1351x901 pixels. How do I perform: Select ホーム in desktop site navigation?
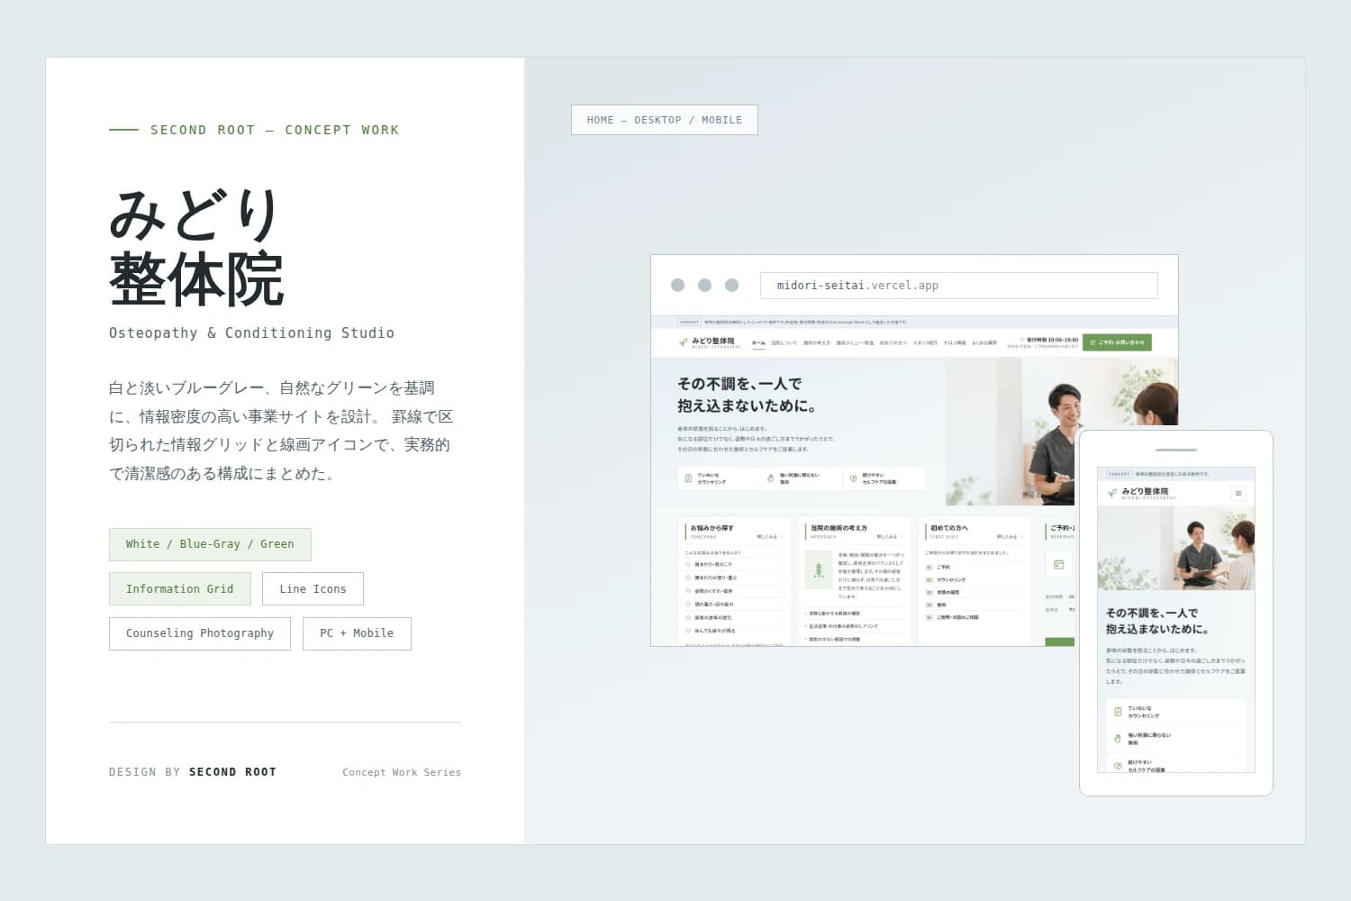pyautogui.click(x=758, y=342)
